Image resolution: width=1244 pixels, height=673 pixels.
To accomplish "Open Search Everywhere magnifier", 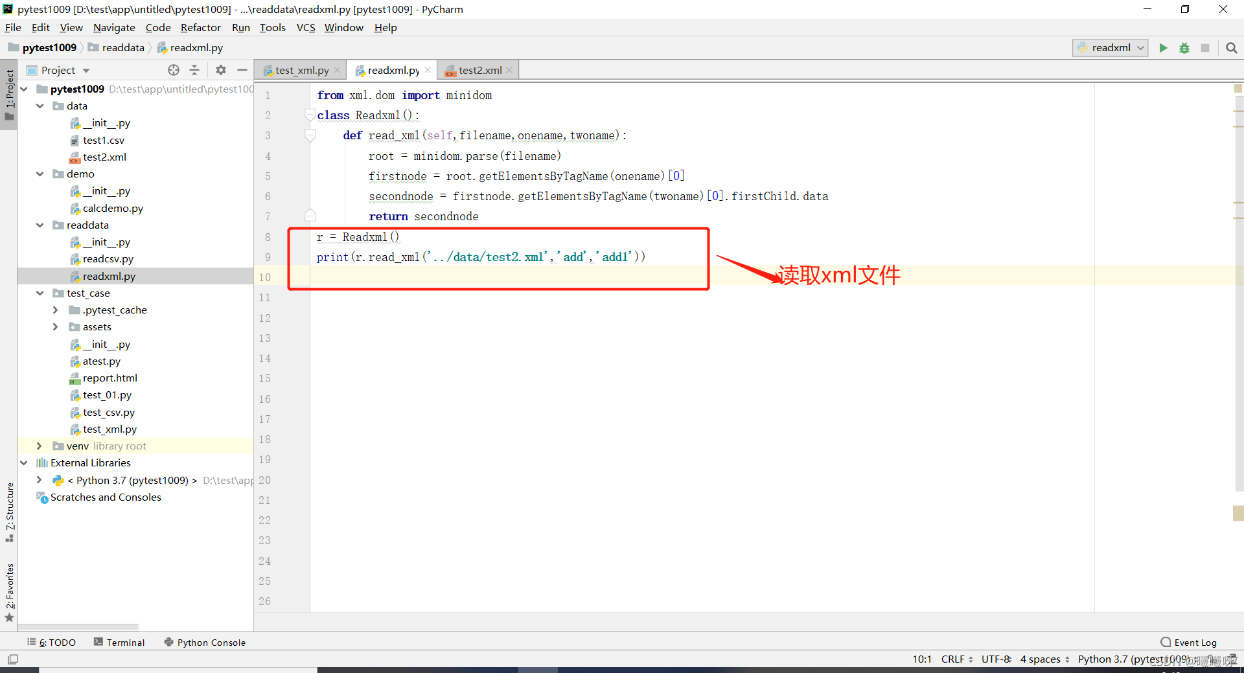I will (x=1232, y=48).
